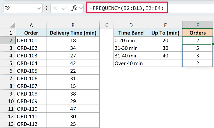Select delivery time 30 for ORD-111
The height and width of the screenshot is (128, 214).
(x=73, y=117)
